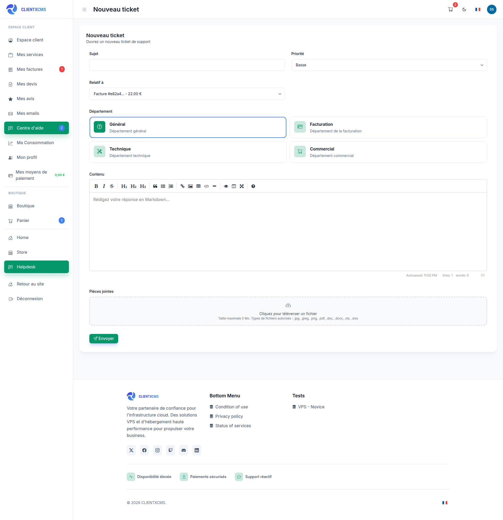Image resolution: width=503 pixels, height=520 pixels.
Task: Open the markdown help guide icon
Action: (x=253, y=186)
